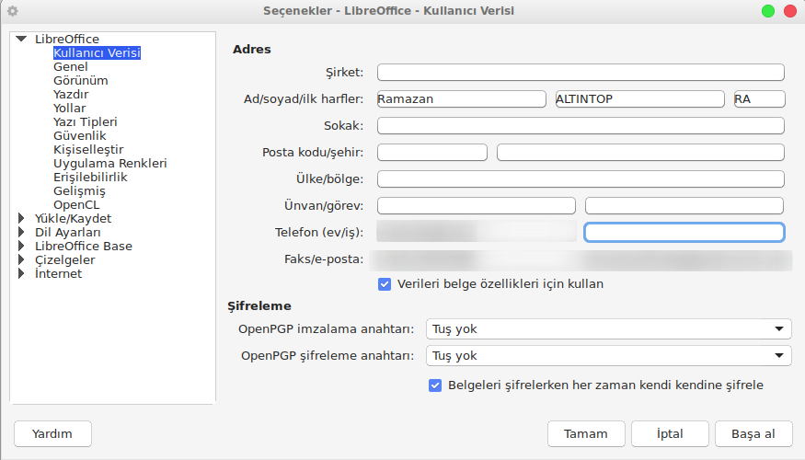Click surname field containing ALTINTOP
Viewport: 805px width, 460px height.
coord(639,99)
